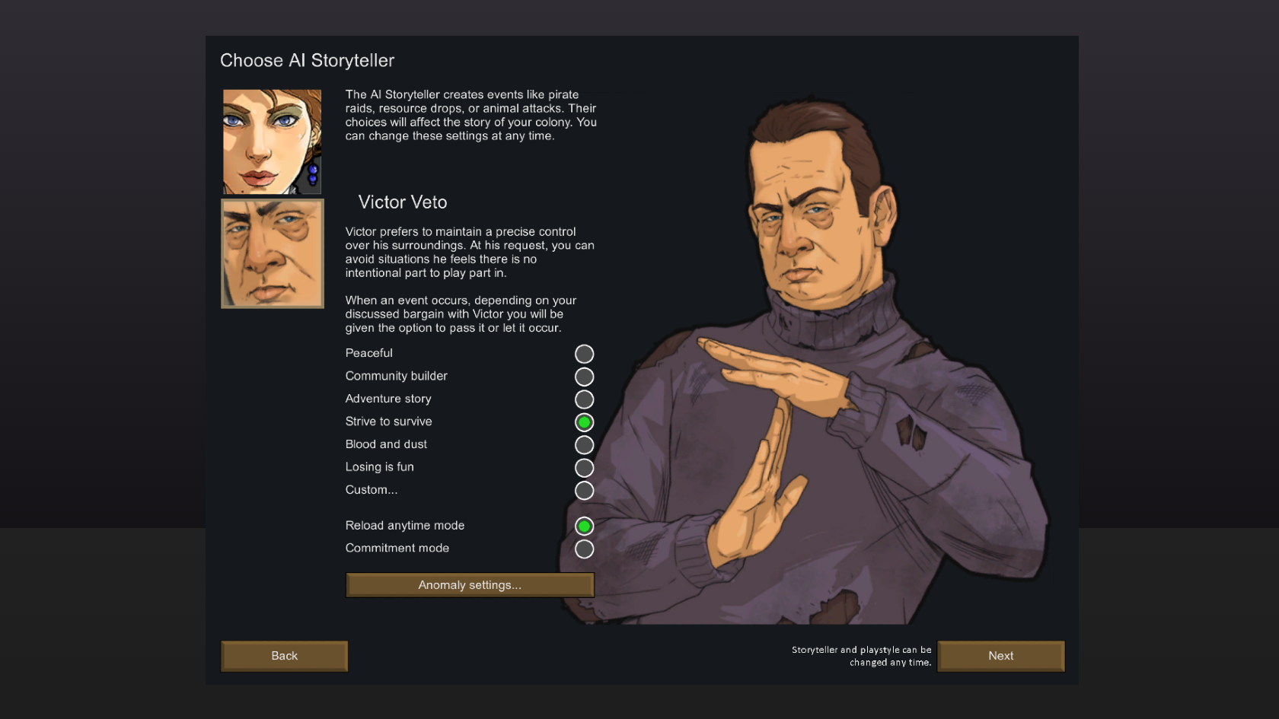
Task: Click the Adventure story label text
Action: [388, 399]
